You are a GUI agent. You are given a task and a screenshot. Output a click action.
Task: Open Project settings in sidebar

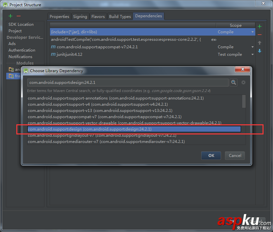(15, 31)
